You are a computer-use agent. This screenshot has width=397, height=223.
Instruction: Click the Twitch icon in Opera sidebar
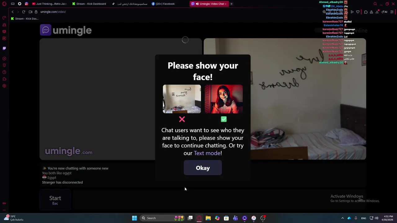(x=4, y=48)
